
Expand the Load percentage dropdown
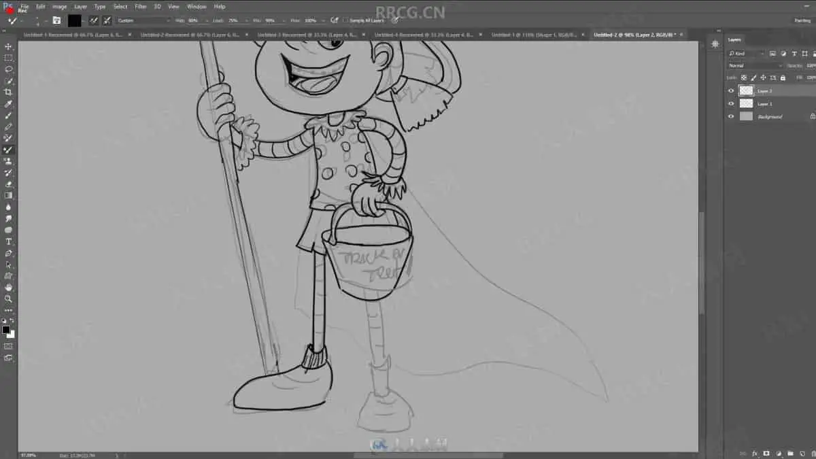click(x=245, y=20)
